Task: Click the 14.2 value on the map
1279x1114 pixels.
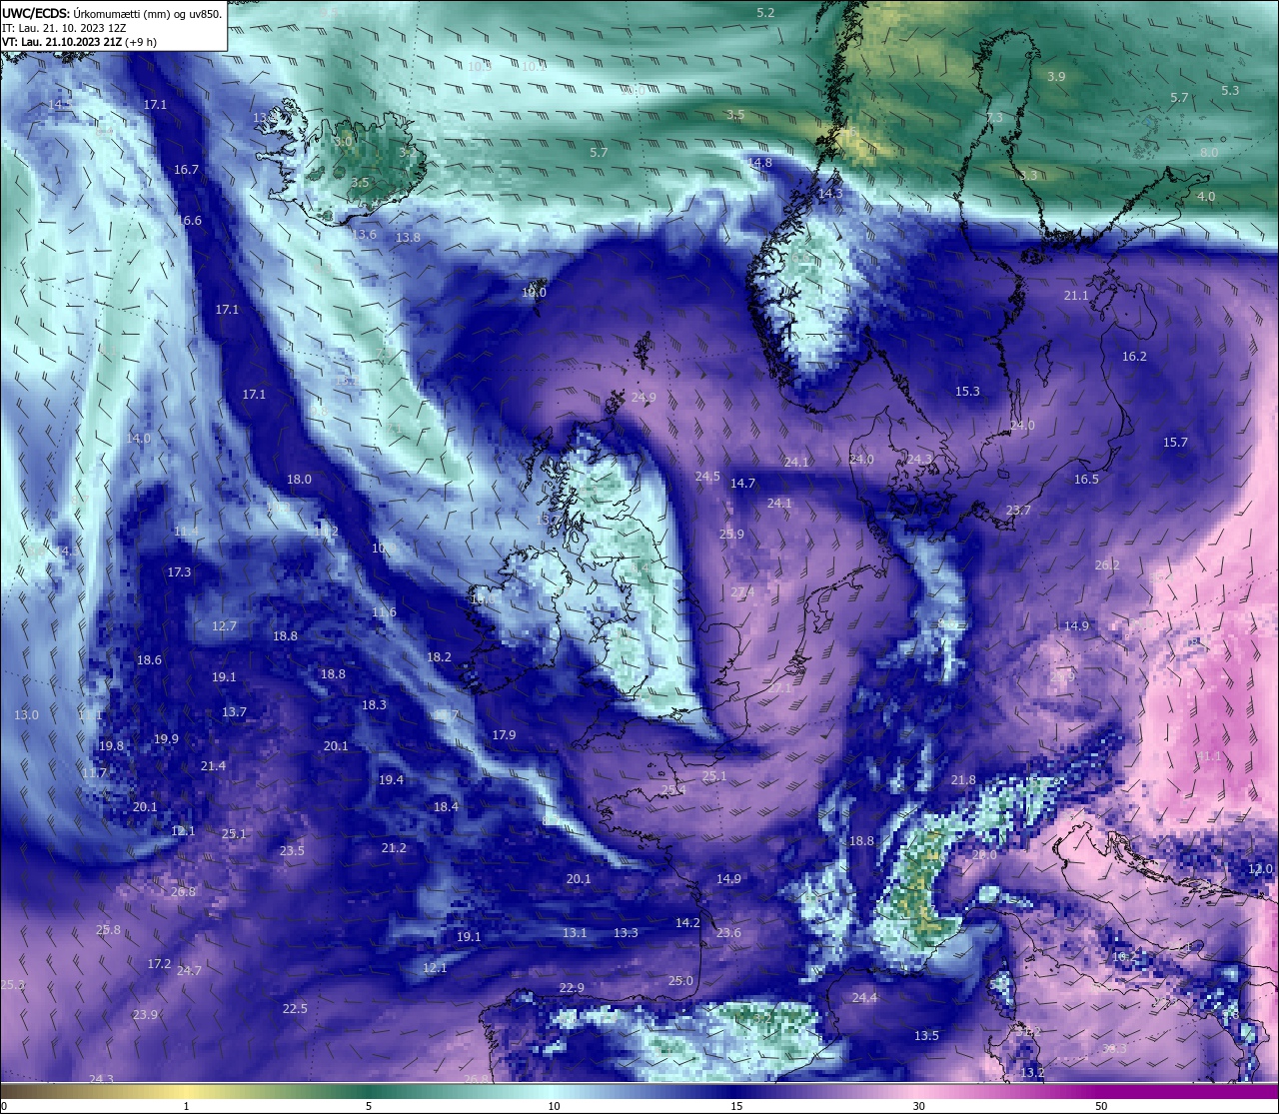Action: [688, 923]
